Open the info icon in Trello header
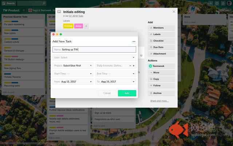This screenshot has width=233, height=146. (217, 3)
